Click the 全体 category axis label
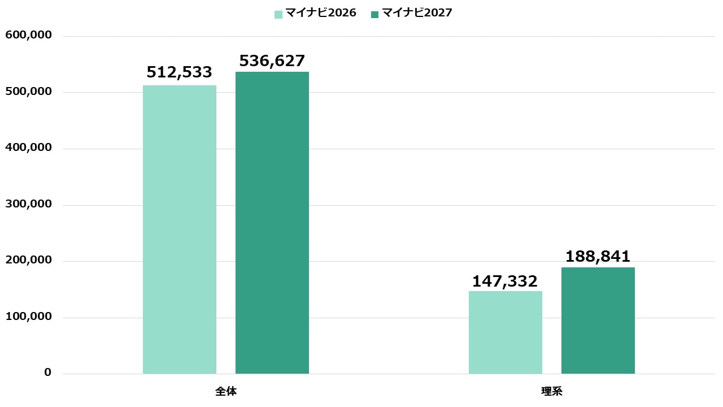The width and height of the screenshot is (723, 407). 226,391
